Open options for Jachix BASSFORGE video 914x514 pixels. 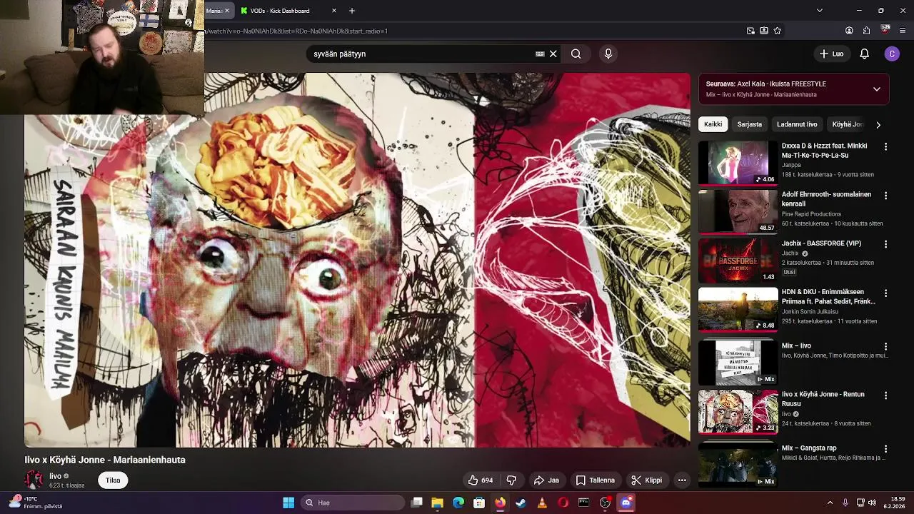click(x=885, y=244)
